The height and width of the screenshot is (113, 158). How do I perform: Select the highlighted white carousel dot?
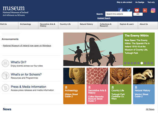(x=142, y=63)
